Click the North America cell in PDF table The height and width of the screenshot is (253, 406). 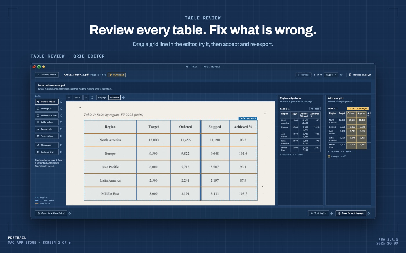coord(110,140)
